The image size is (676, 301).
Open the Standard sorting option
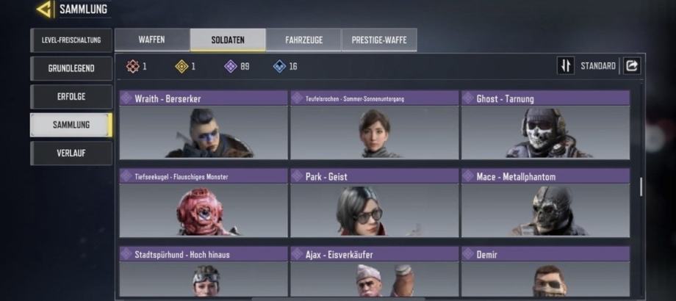click(x=598, y=66)
